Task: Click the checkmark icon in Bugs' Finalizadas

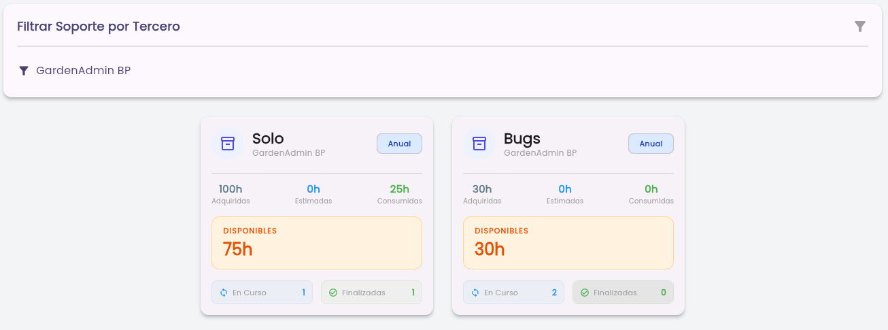Action: coord(585,293)
